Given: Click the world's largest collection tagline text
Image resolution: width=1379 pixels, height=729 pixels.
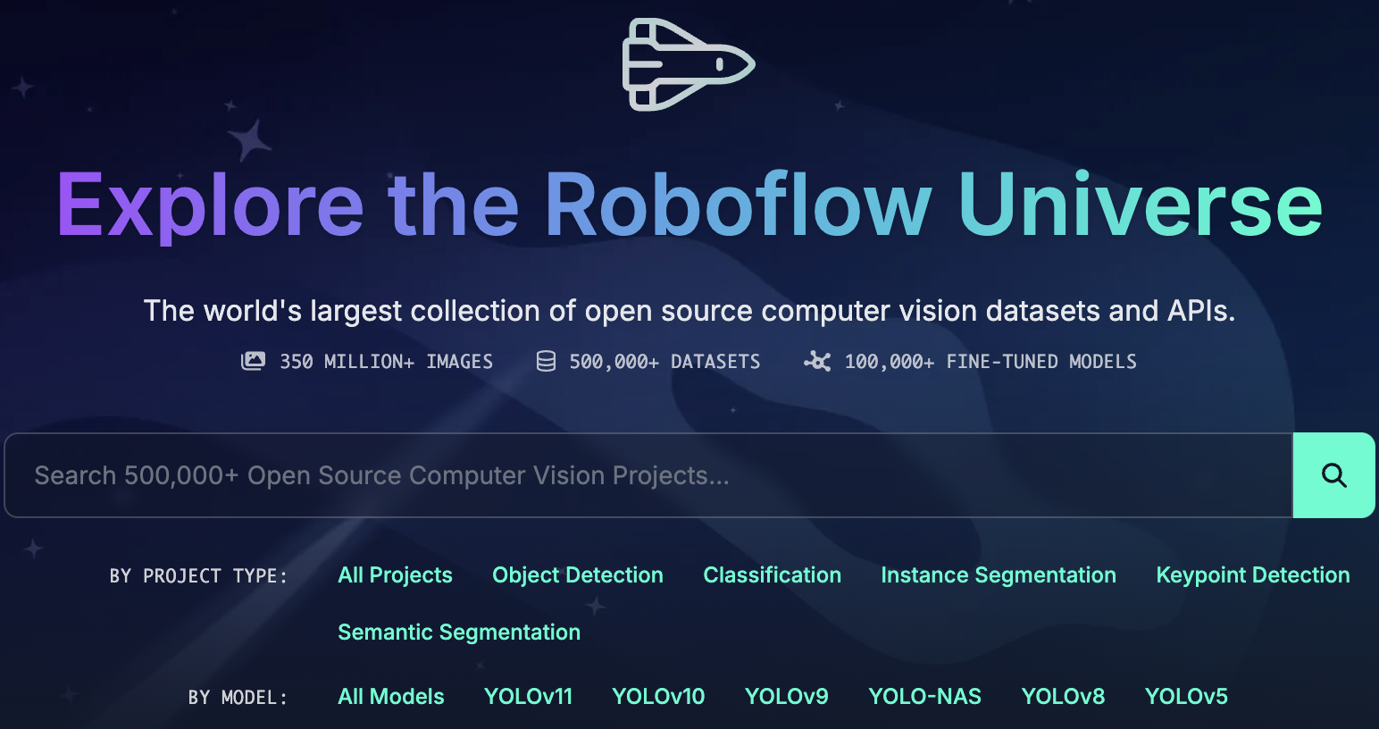Looking at the screenshot, I should pos(689,311).
